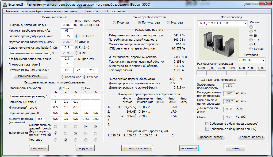The height and width of the screenshot is (157, 273).
Task: Select unipolar center-tap rectification for output 5
Action: [95, 127]
